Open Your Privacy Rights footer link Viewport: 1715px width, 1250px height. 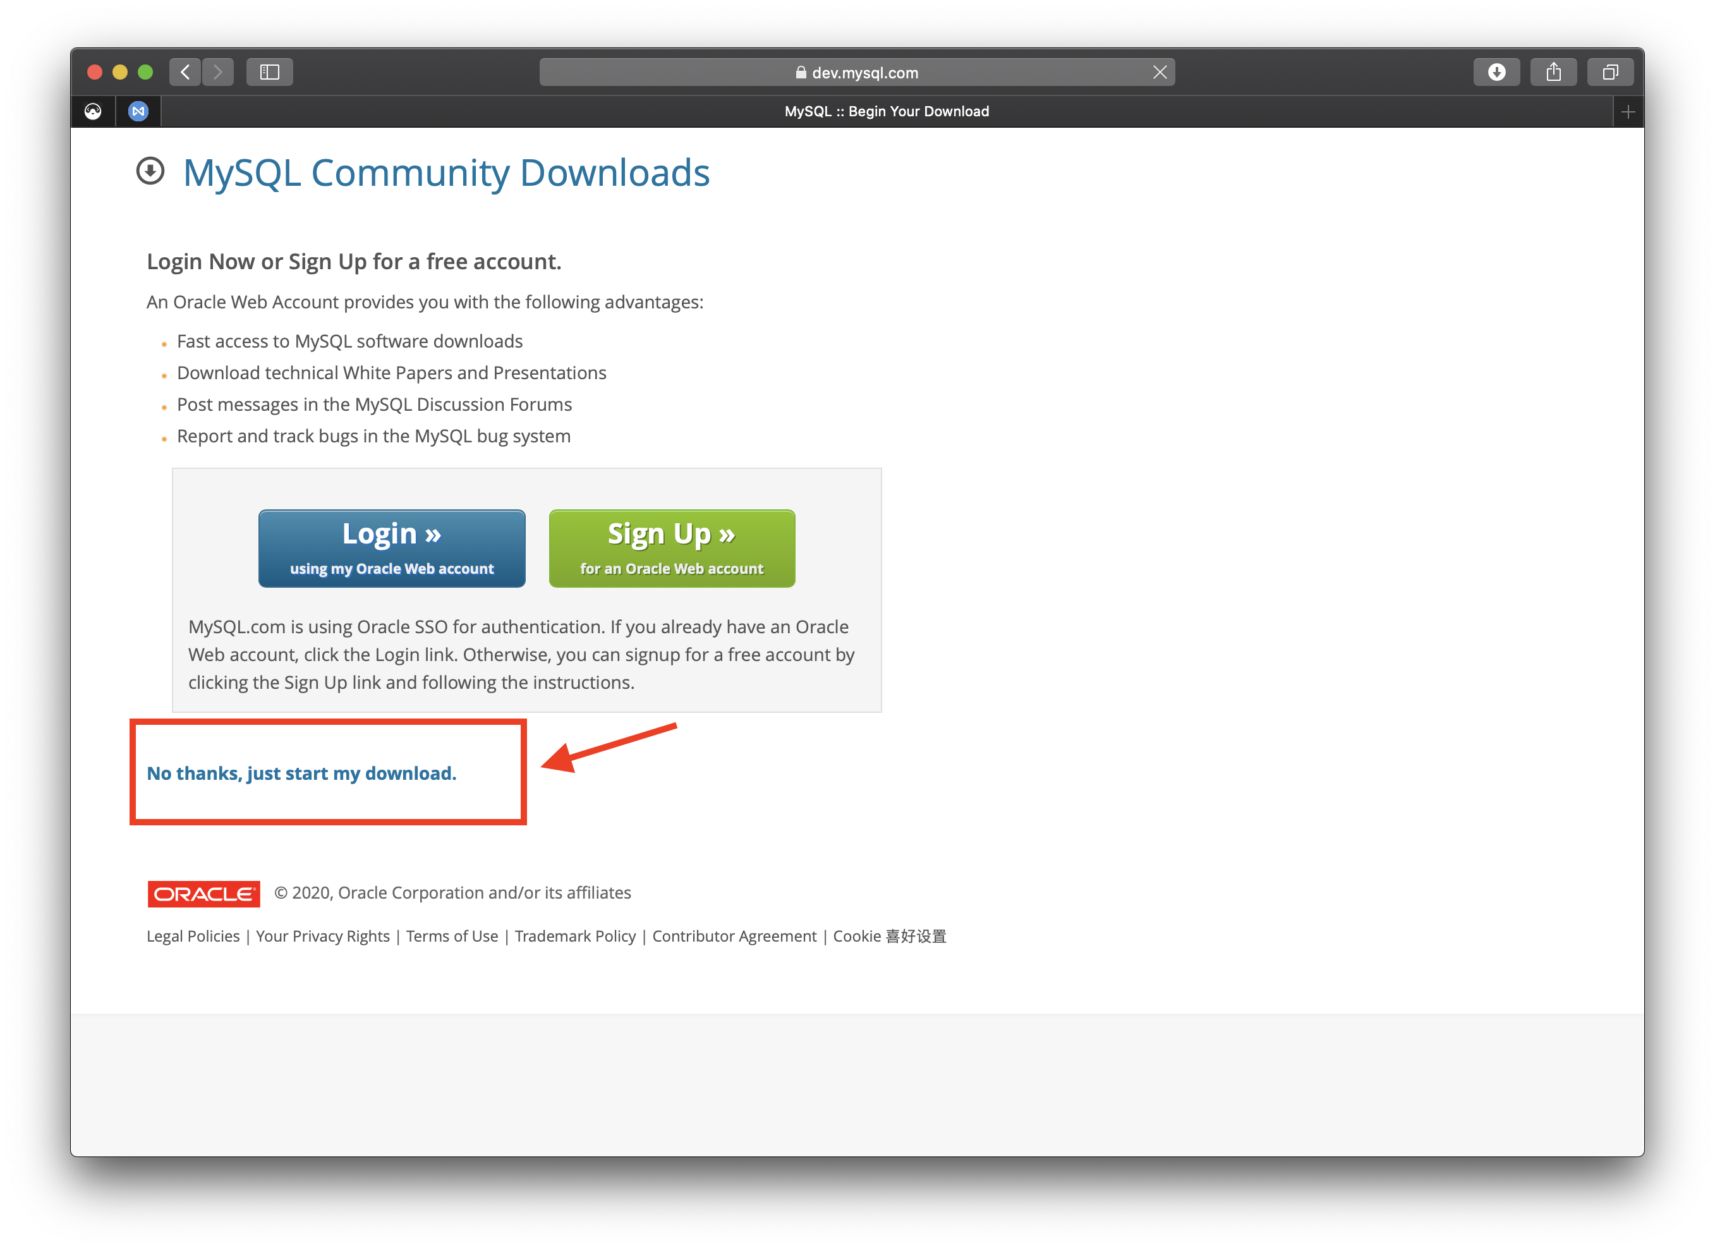coord(322,936)
